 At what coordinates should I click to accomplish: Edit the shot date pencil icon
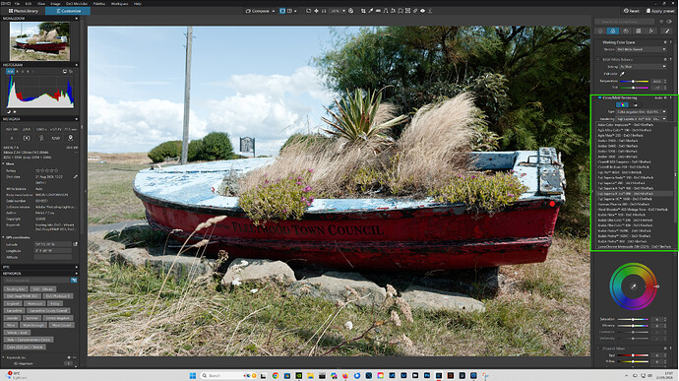76,177
